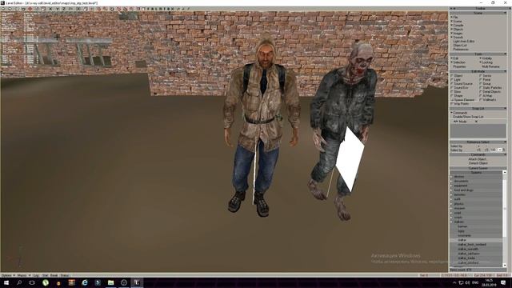Select stalker_monolith spawn item
Image resolution: width=512 pixels, height=288 pixels.
468,249
